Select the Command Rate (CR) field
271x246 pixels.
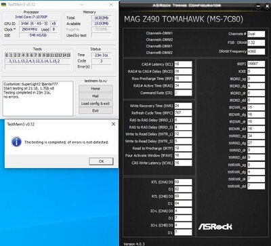(x=183, y=93)
